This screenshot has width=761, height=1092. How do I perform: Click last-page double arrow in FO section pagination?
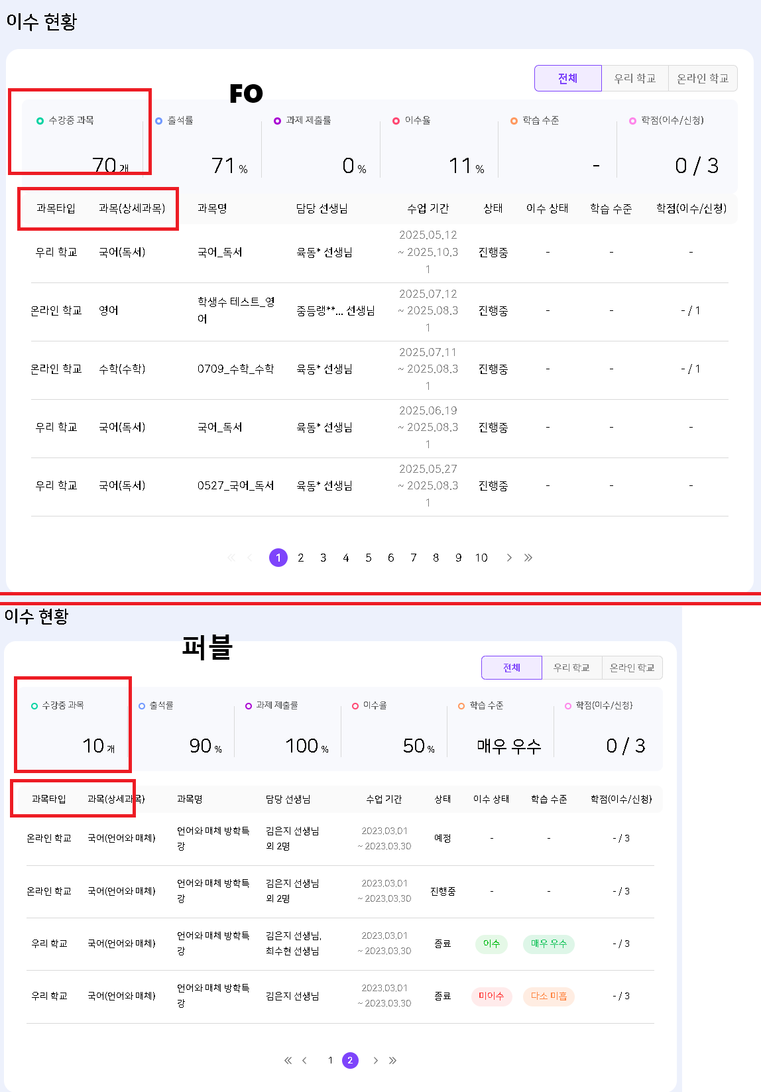pos(528,558)
